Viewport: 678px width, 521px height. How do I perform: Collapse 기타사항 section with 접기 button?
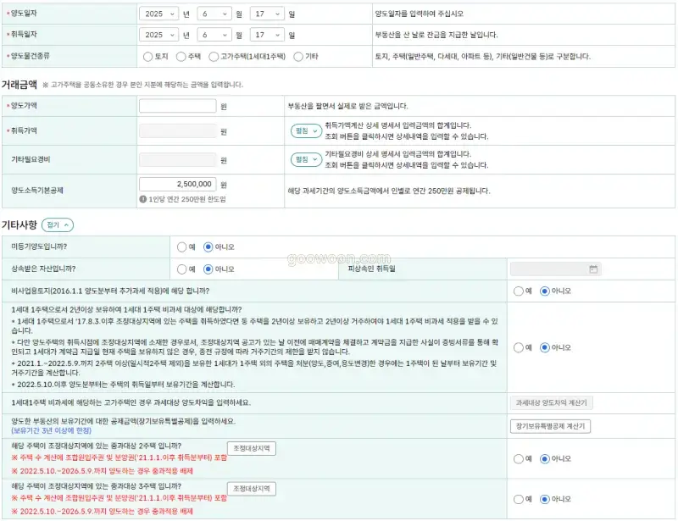pos(58,224)
